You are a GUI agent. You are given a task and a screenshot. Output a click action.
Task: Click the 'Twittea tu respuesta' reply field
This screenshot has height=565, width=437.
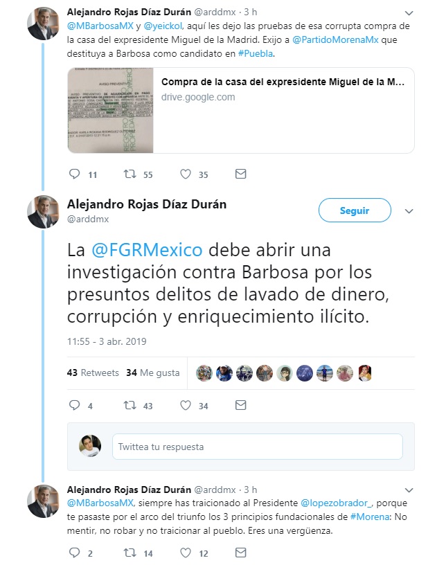pos(257,447)
